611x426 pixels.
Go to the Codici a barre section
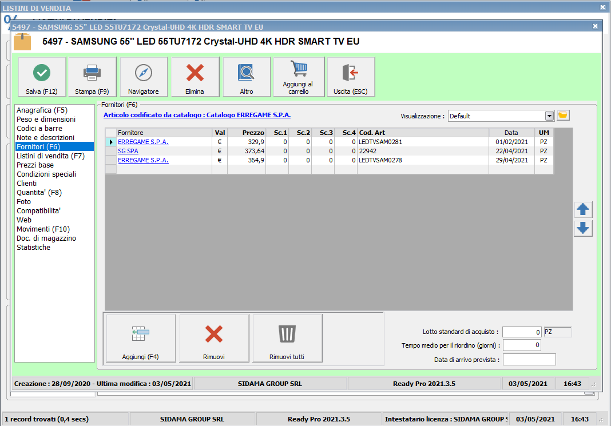click(x=39, y=129)
